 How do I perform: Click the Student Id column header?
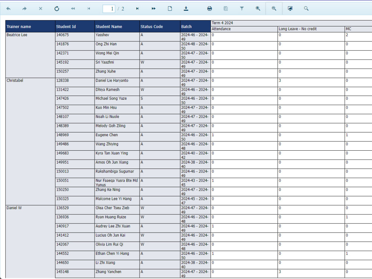[x=75, y=26]
